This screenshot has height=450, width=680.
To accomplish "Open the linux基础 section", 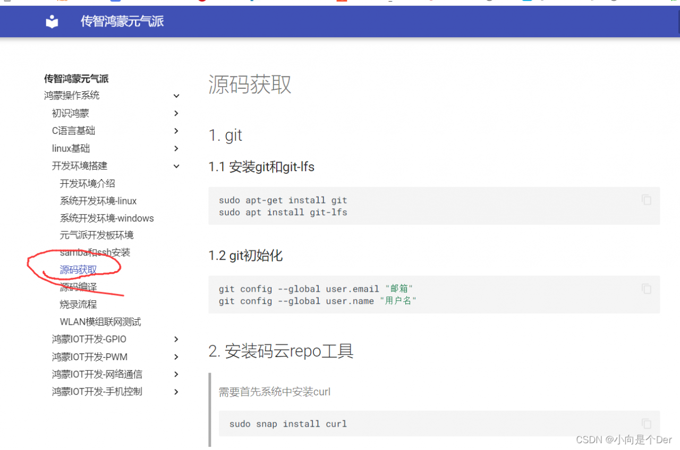I will coord(71,148).
